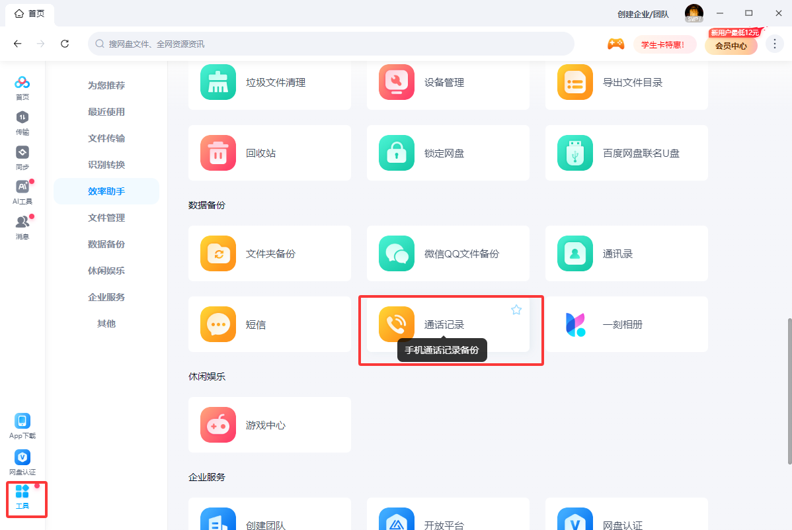The height and width of the screenshot is (530, 792).
Task: Select 效率助手 category
Action: [106, 191]
